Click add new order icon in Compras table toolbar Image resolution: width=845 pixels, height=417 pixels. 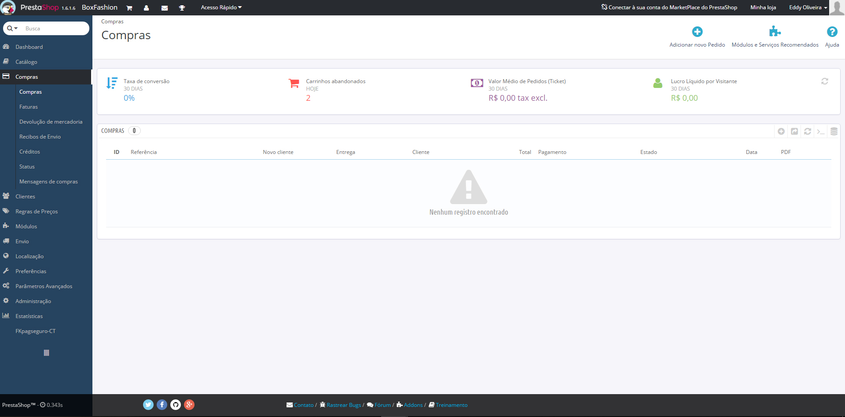point(781,131)
